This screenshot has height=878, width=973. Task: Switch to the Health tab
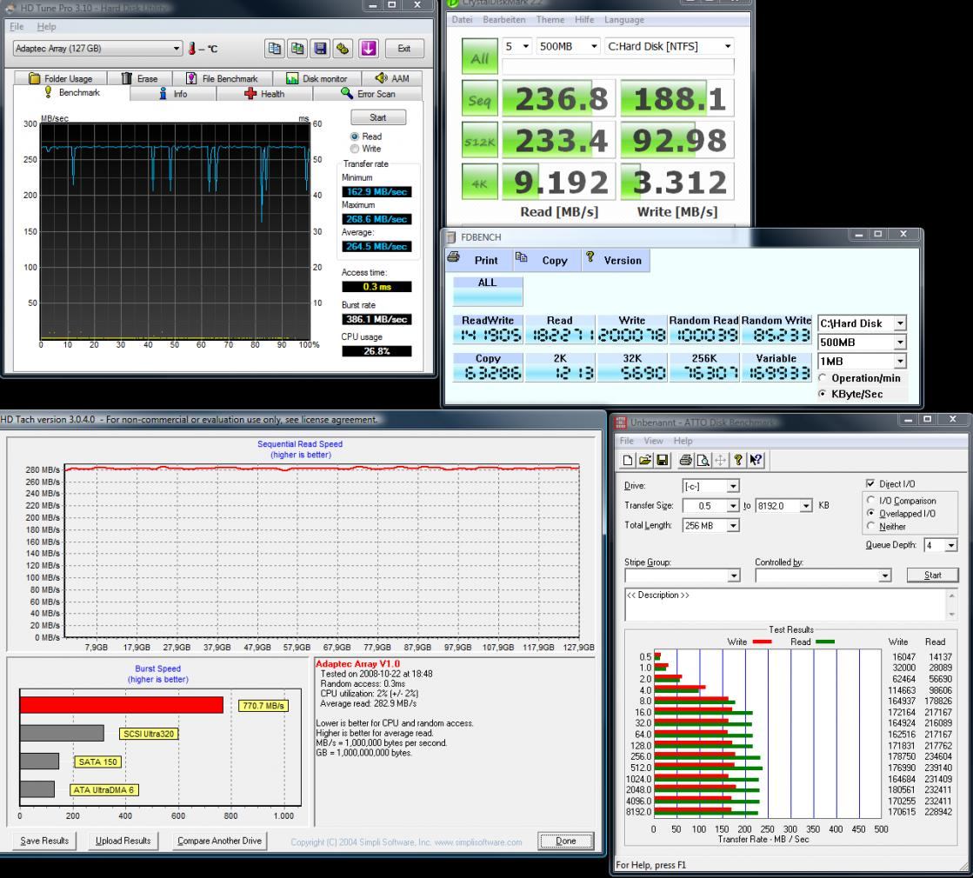[x=265, y=94]
